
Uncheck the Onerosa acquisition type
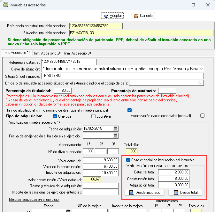coord(55,116)
